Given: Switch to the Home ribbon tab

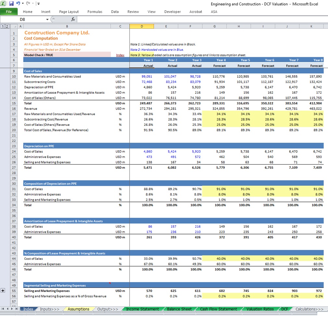Looking at the screenshot, I should point(28,12).
